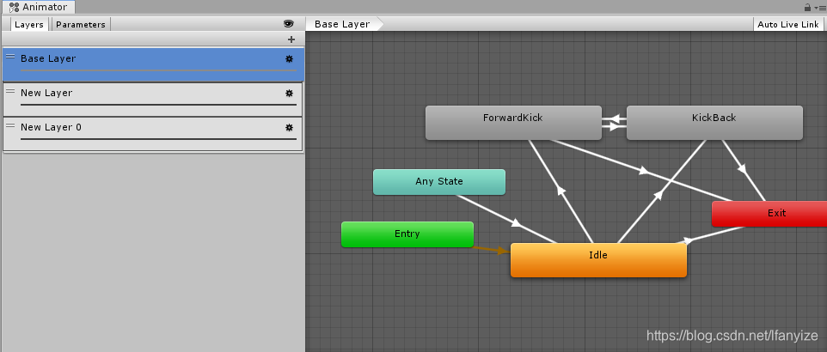Screen dimensions: 827x352
Task: Open settings gear for New Layer 0
Action: point(289,128)
